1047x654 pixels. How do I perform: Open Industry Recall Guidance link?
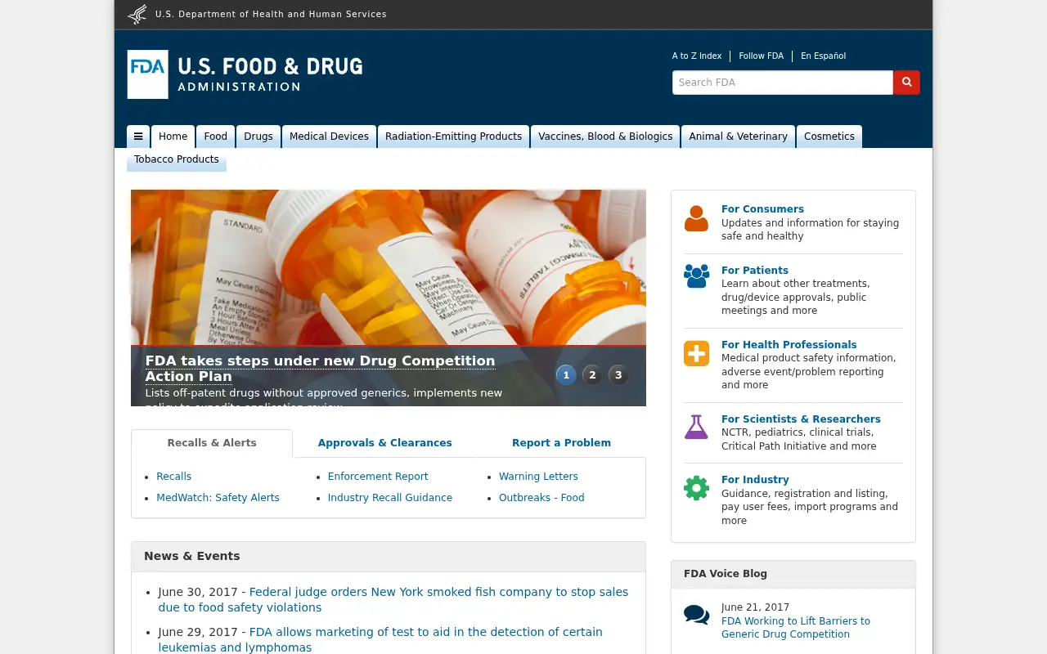pos(390,498)
